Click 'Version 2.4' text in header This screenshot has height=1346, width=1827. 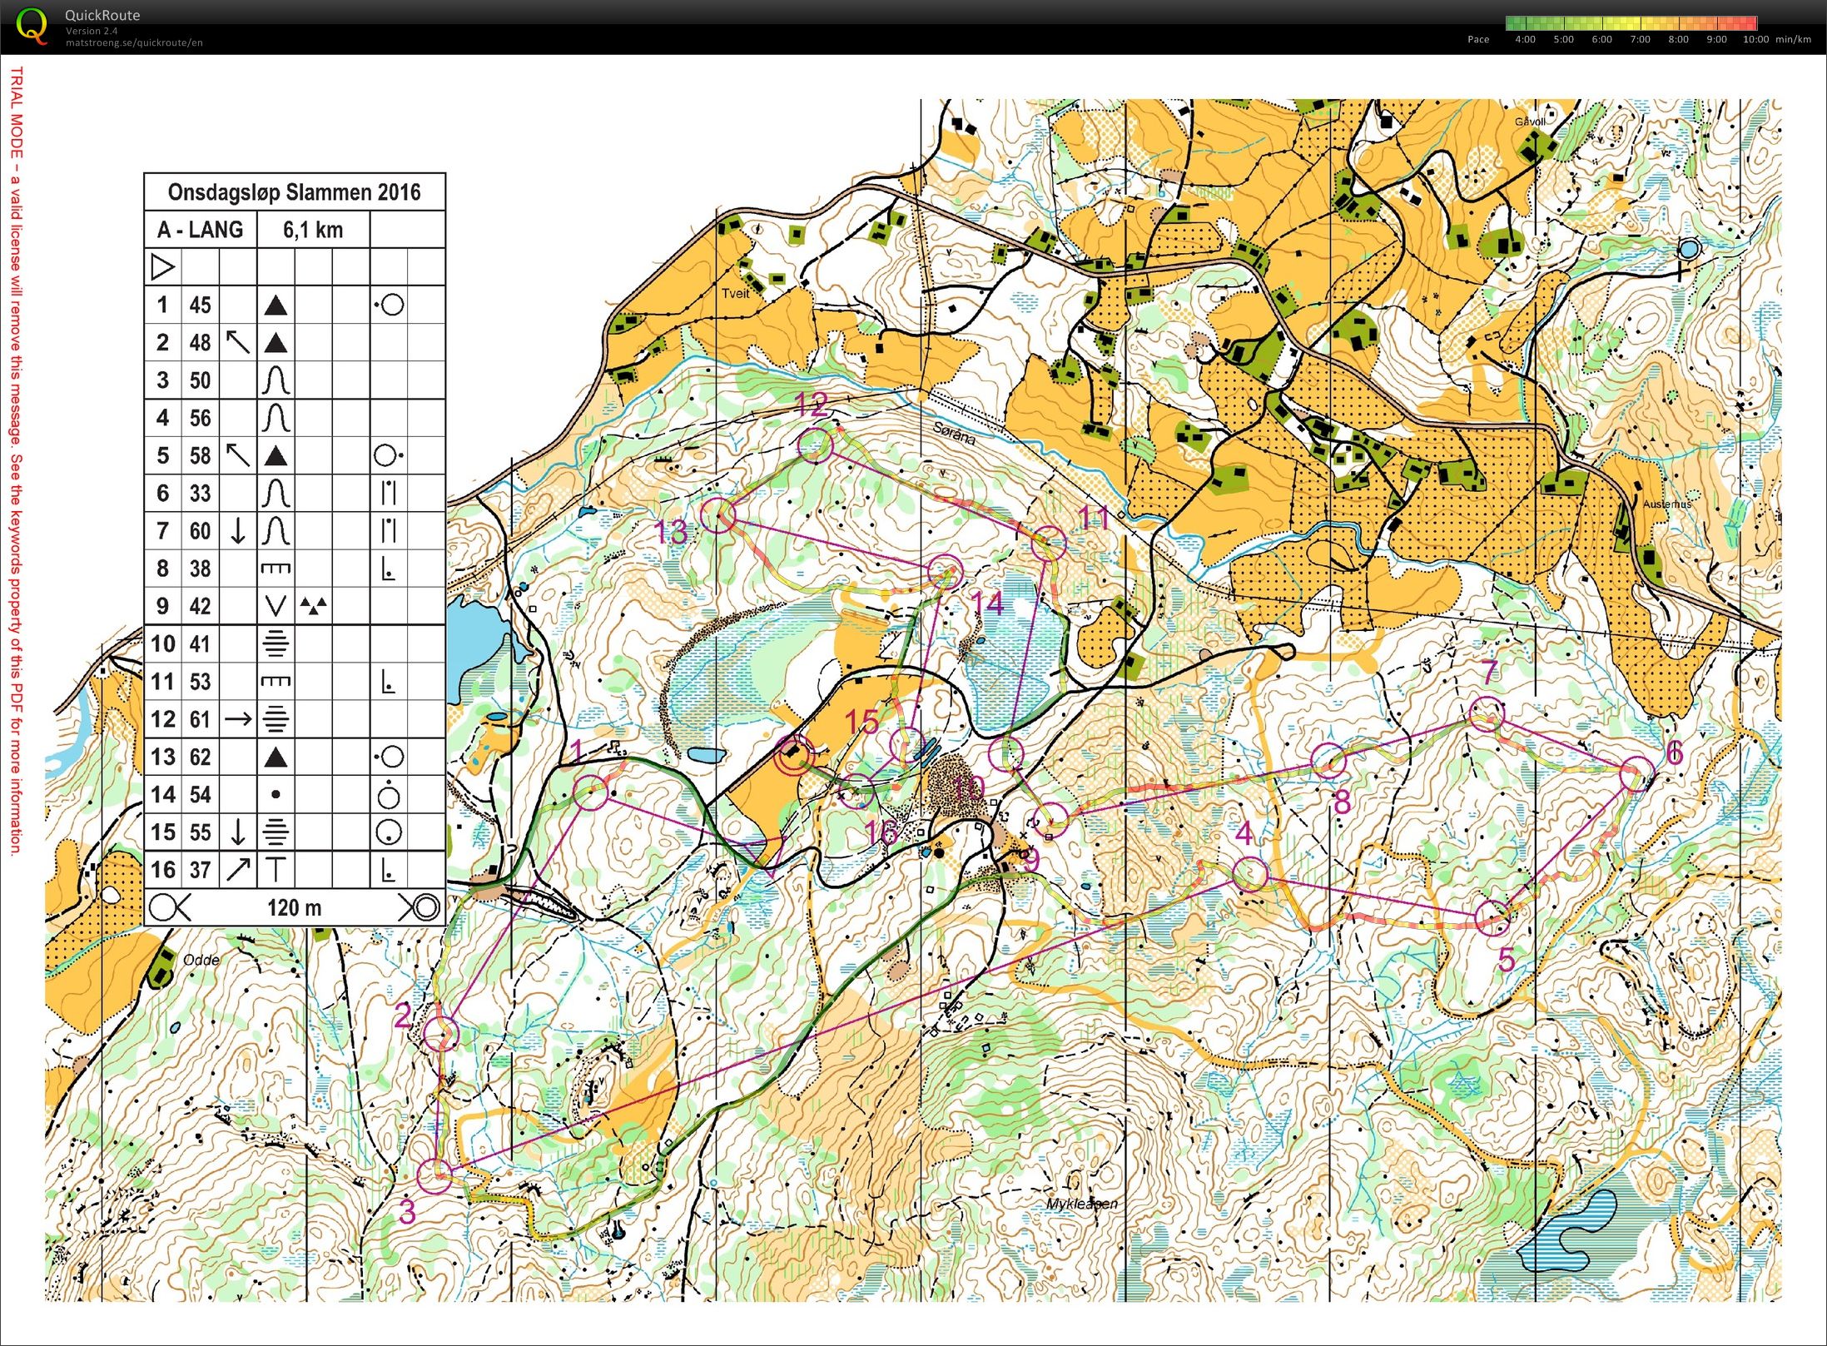pyautogui.click(x=92, y=31)
